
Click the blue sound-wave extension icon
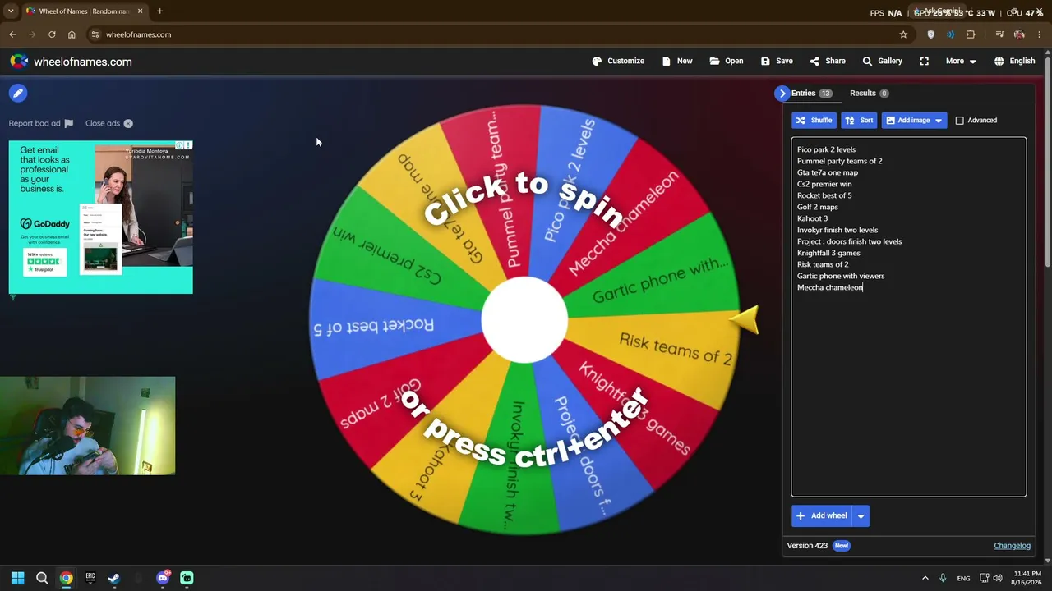950,34
